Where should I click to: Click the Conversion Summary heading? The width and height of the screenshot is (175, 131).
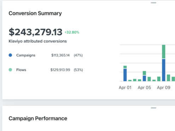(x=35, y=13)
